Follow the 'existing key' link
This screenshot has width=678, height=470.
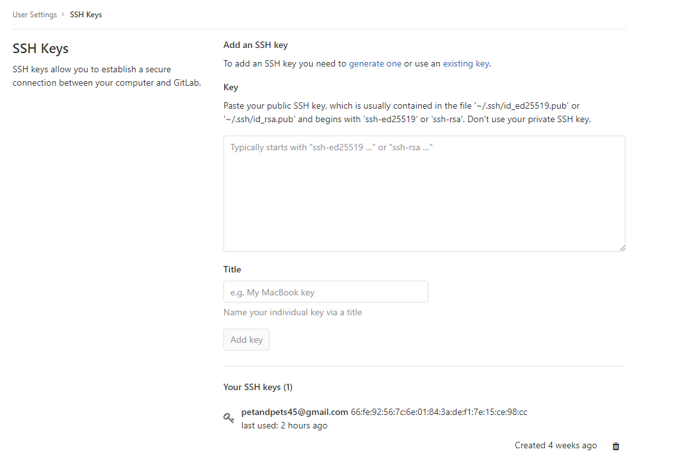pyautogui.click(x=466, y=63)
